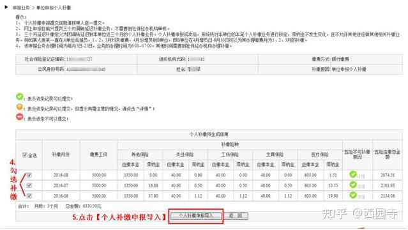
Task: Click the total amount 2134.06 cell
Action: coord(388,195)
